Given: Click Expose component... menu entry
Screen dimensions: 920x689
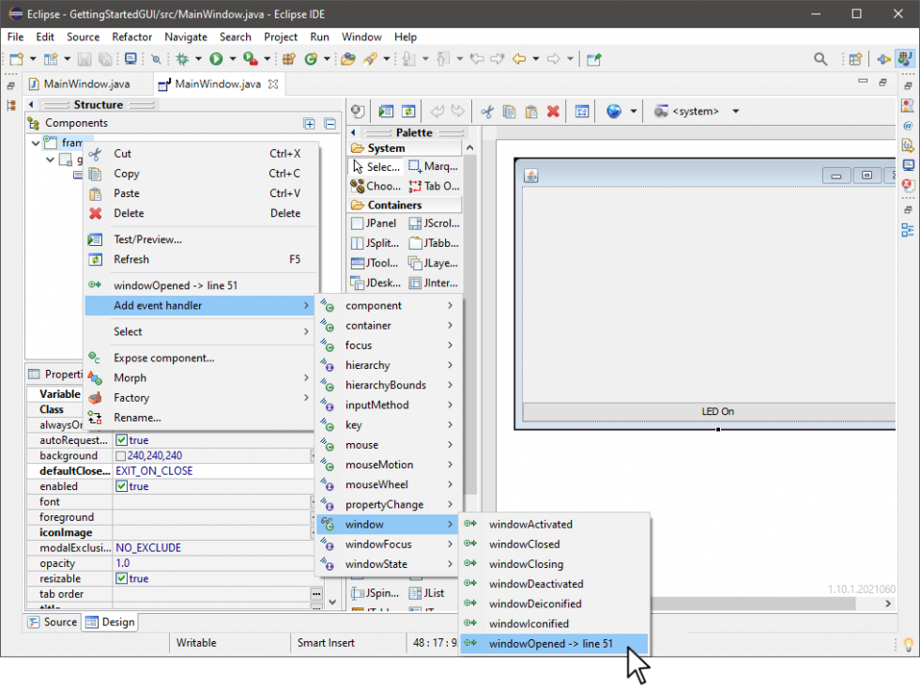Looking at the screenshot, I should coord(199,358).
